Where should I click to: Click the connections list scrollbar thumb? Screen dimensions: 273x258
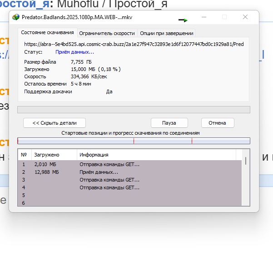tap(246, 161)
